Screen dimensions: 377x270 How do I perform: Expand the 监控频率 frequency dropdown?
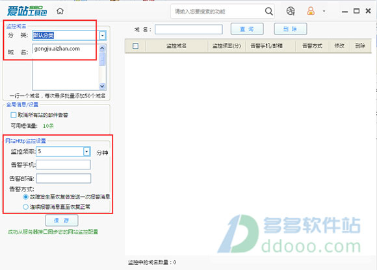pyautogui.click(x=86, y=151)
